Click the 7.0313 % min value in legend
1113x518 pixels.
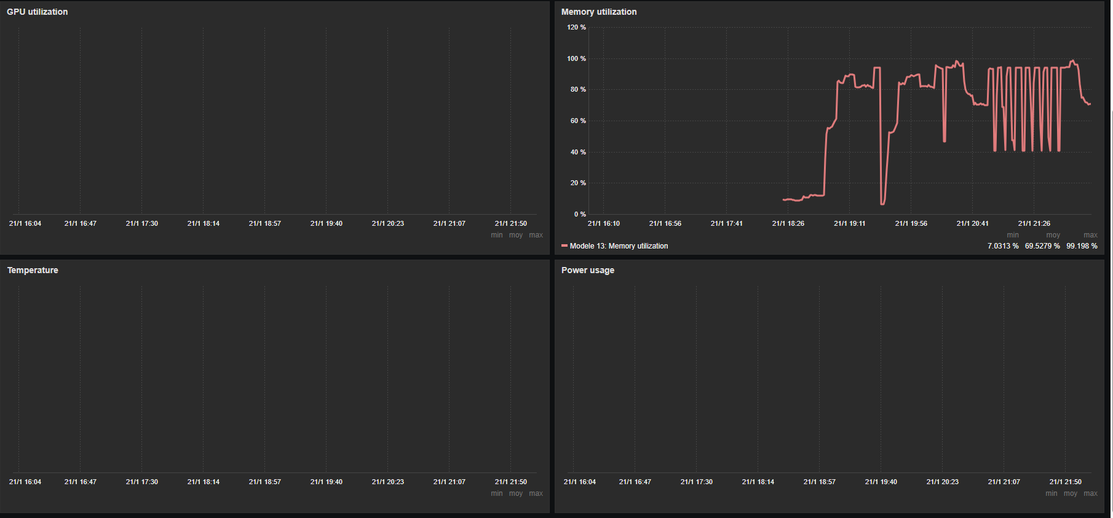click(x=1003, y=246)
